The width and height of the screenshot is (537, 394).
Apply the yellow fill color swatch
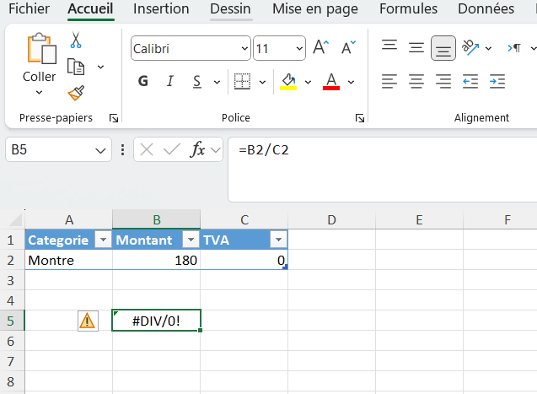click(288, 82)
